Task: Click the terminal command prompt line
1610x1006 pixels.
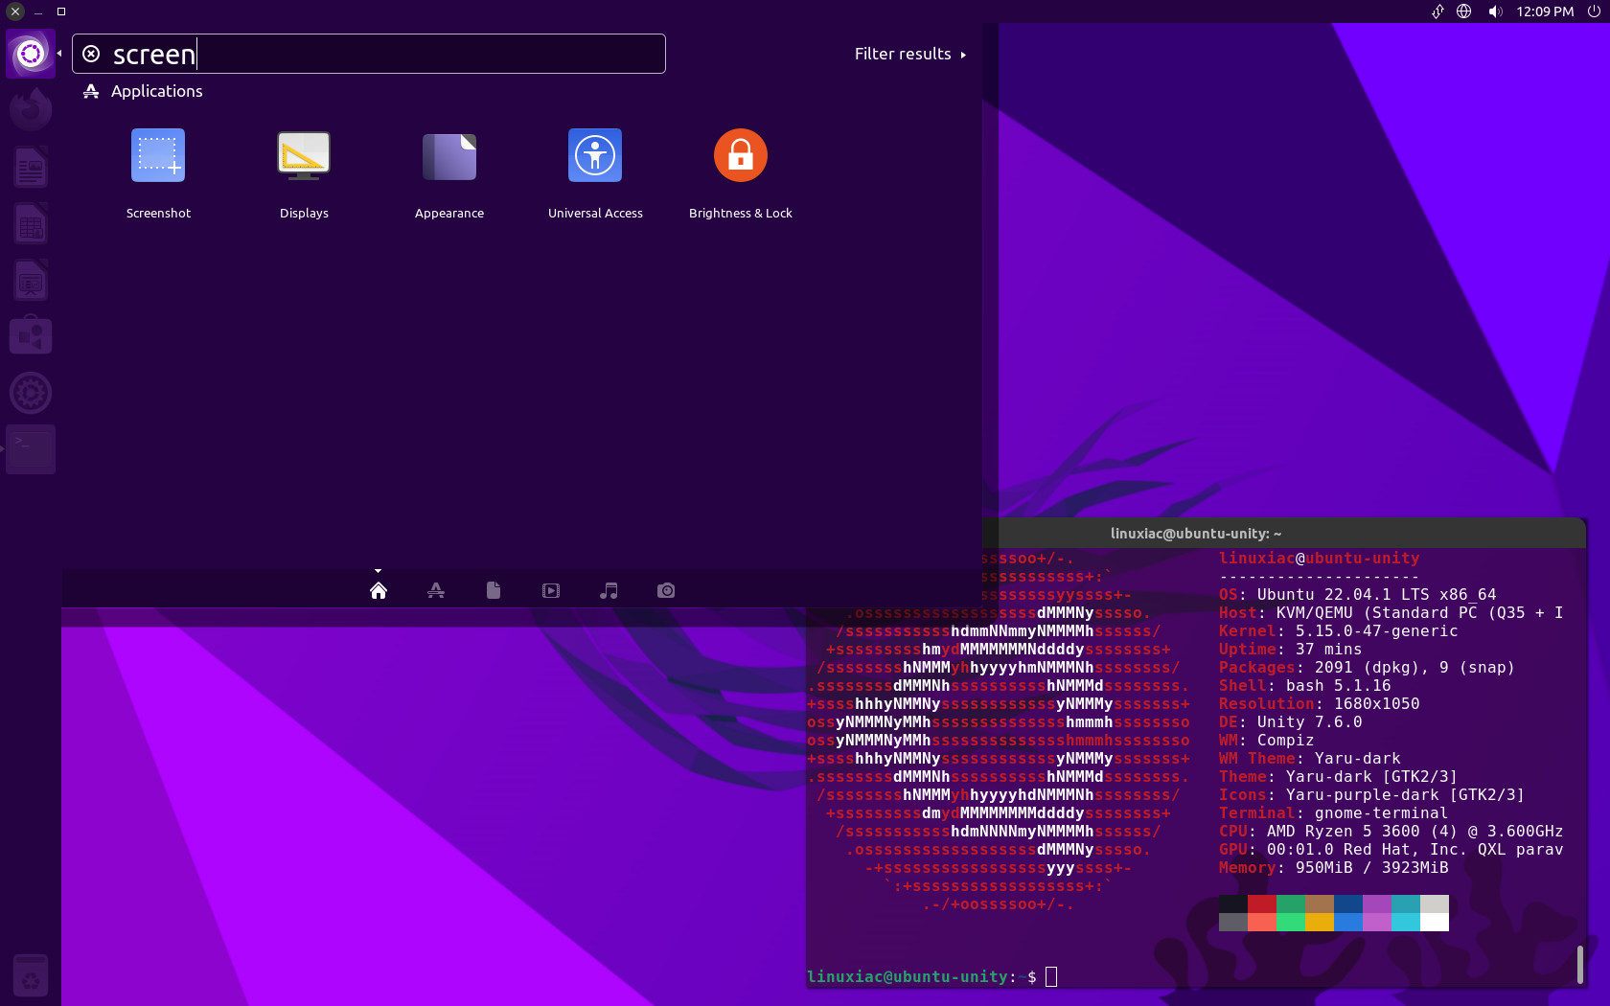Action: (x=931, y=976)
